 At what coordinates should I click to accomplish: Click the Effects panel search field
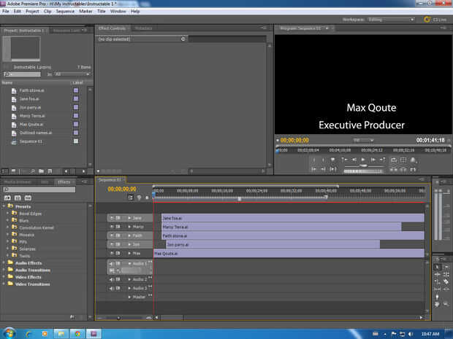(39, 190)
